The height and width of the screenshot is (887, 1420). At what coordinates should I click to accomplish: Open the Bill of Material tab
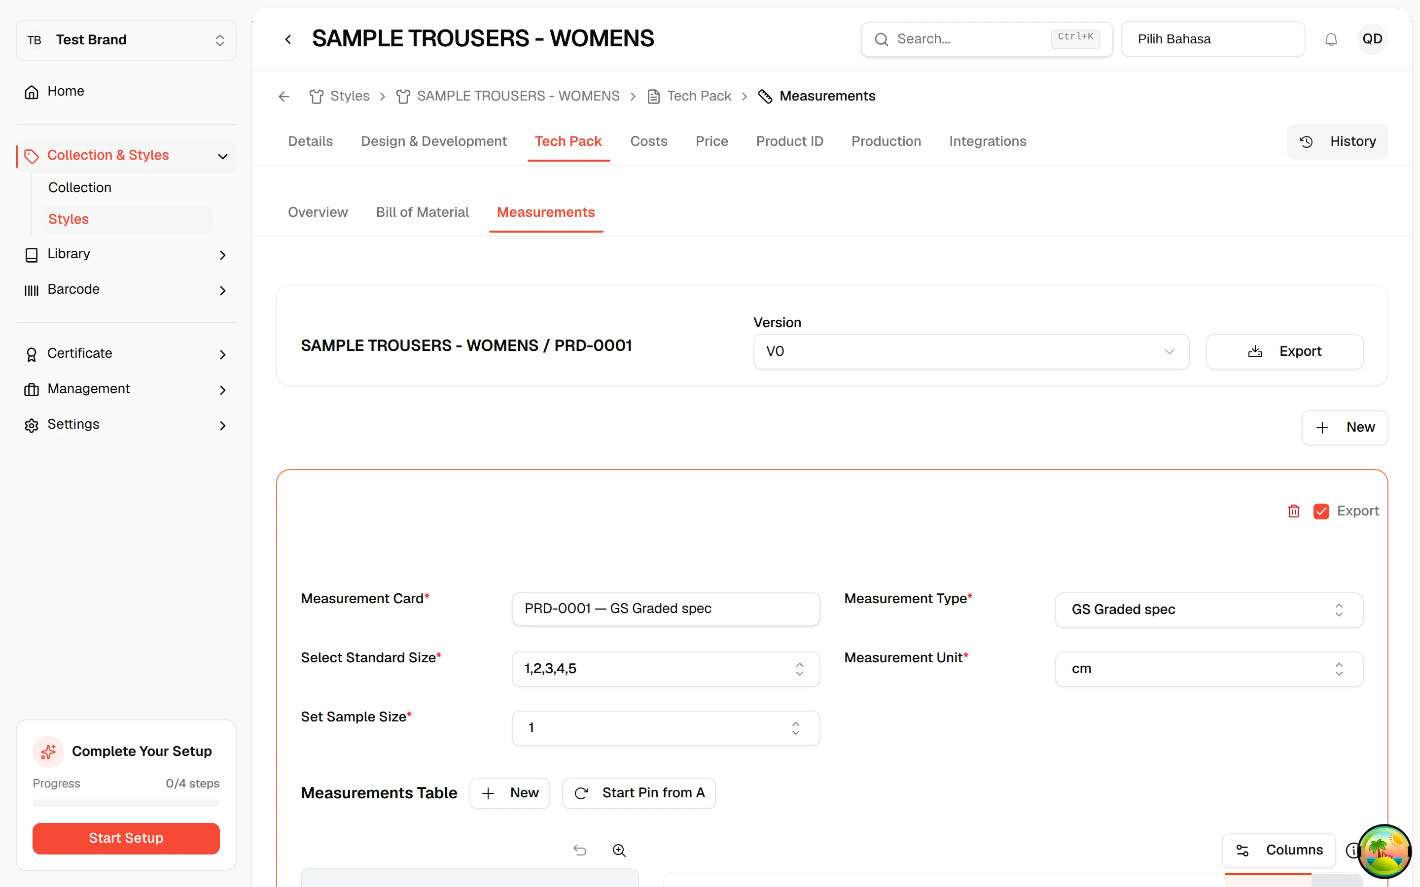tap(422, 212)
